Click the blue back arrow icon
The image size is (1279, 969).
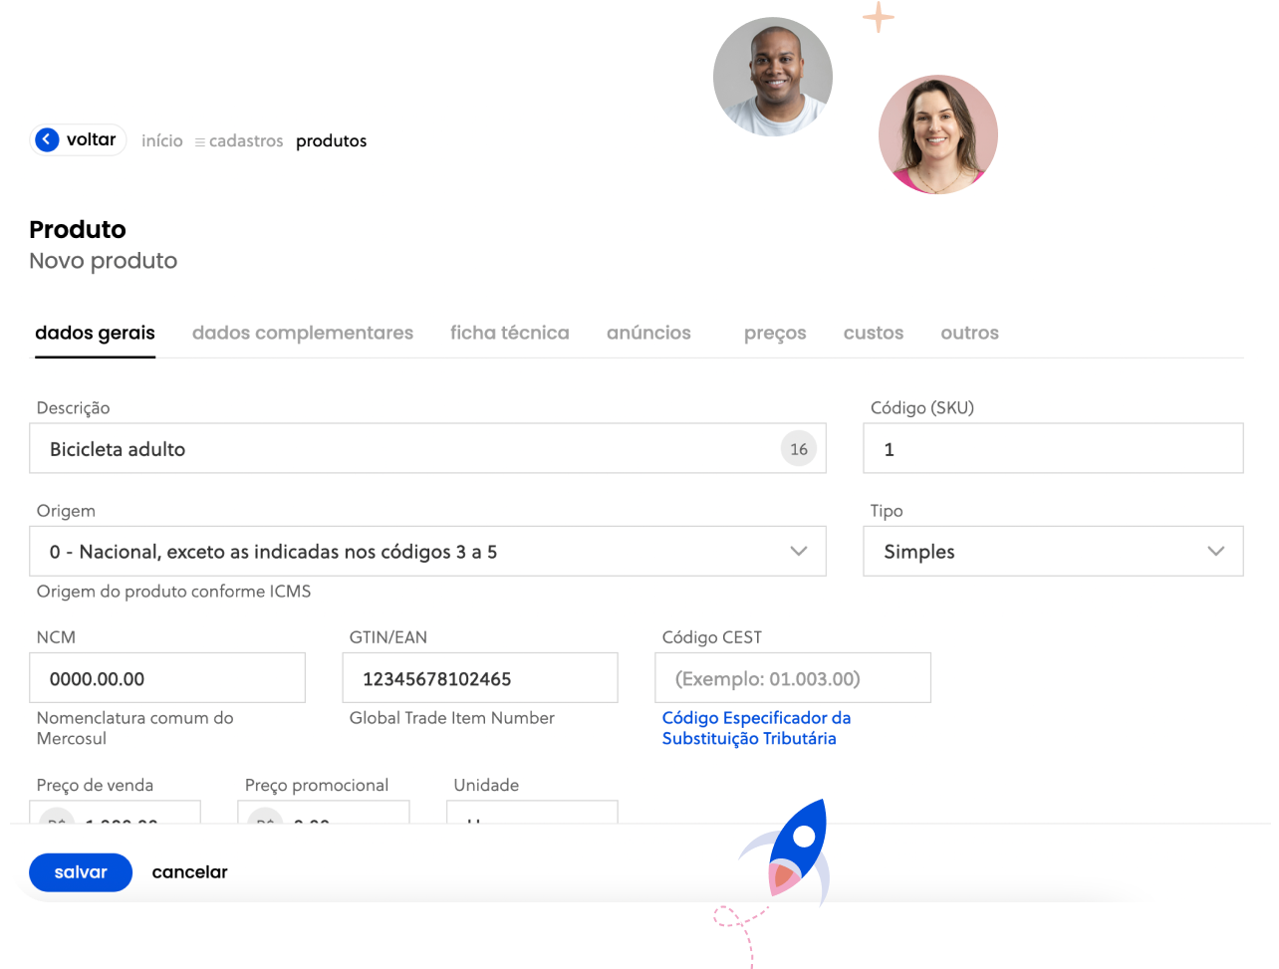pos(47,140)
